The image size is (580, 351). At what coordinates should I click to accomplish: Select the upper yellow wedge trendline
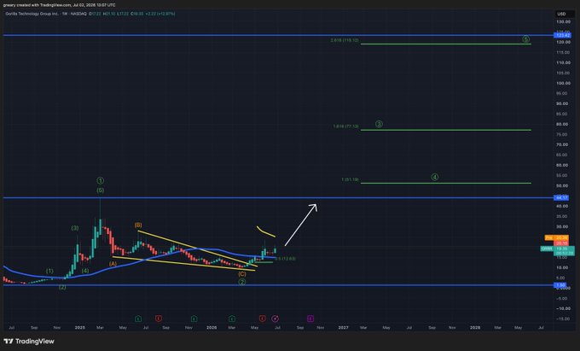pos(198,249)
